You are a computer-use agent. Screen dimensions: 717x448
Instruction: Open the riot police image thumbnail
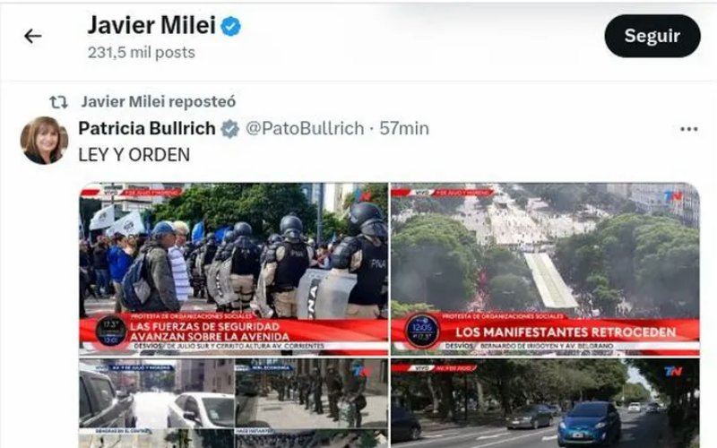point(233,269)
